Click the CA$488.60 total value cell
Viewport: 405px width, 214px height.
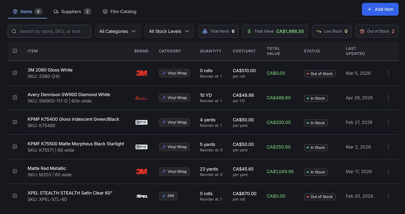click(279, 98)
